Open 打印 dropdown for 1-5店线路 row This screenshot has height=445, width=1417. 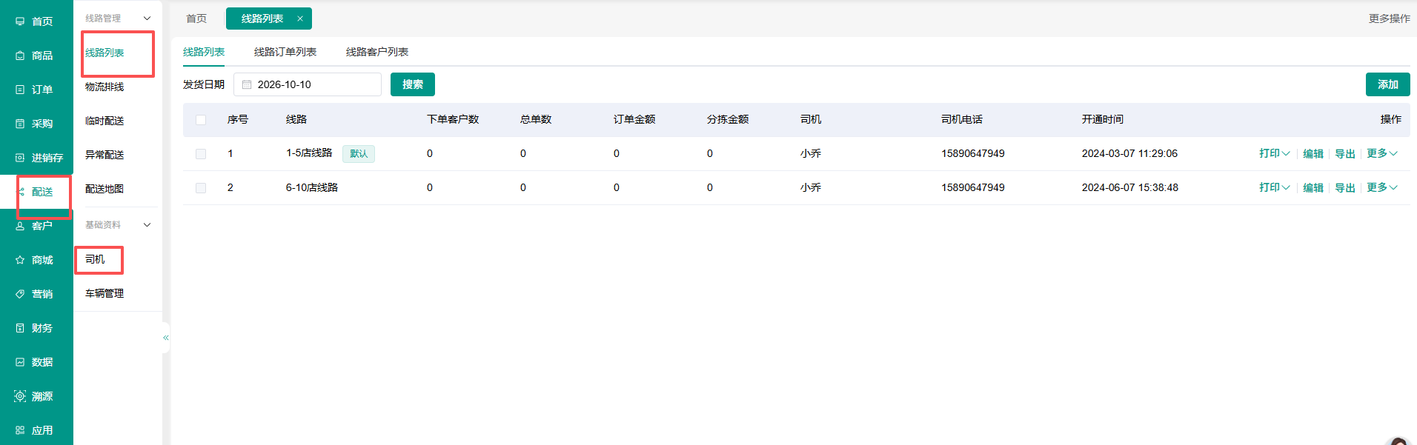point(1275,153)
